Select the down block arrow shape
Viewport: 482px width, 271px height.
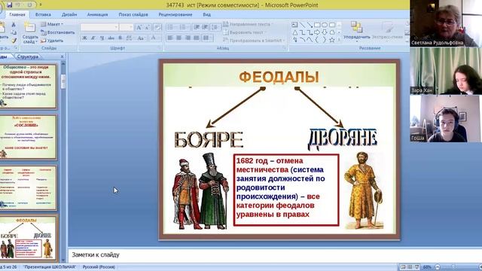[325, 32]
